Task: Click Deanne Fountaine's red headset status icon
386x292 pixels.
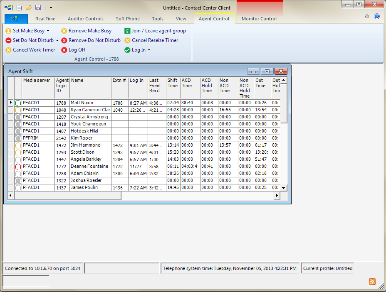Action: pos(18,167)
